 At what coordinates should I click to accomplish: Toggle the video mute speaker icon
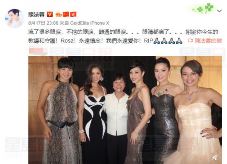[x=215, y=158]
